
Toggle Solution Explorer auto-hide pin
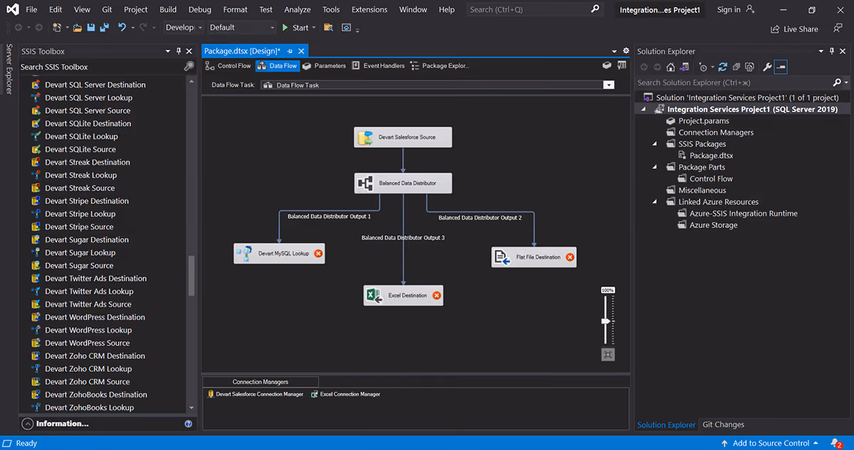click(x=832, y=51)
